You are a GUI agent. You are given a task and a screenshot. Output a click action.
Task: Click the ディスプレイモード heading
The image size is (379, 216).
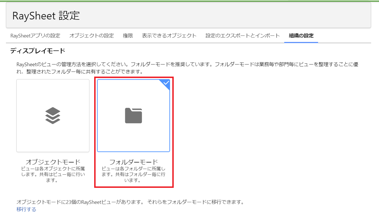point(38,51)
